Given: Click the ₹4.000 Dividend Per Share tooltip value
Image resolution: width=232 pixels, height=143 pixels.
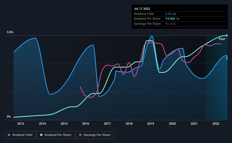Looking at the screenshot, I should click(x=170, y=19).
